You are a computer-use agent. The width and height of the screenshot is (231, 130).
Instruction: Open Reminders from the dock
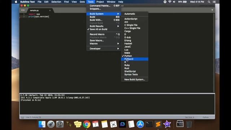pyautogui.click(x=131, y=124)
